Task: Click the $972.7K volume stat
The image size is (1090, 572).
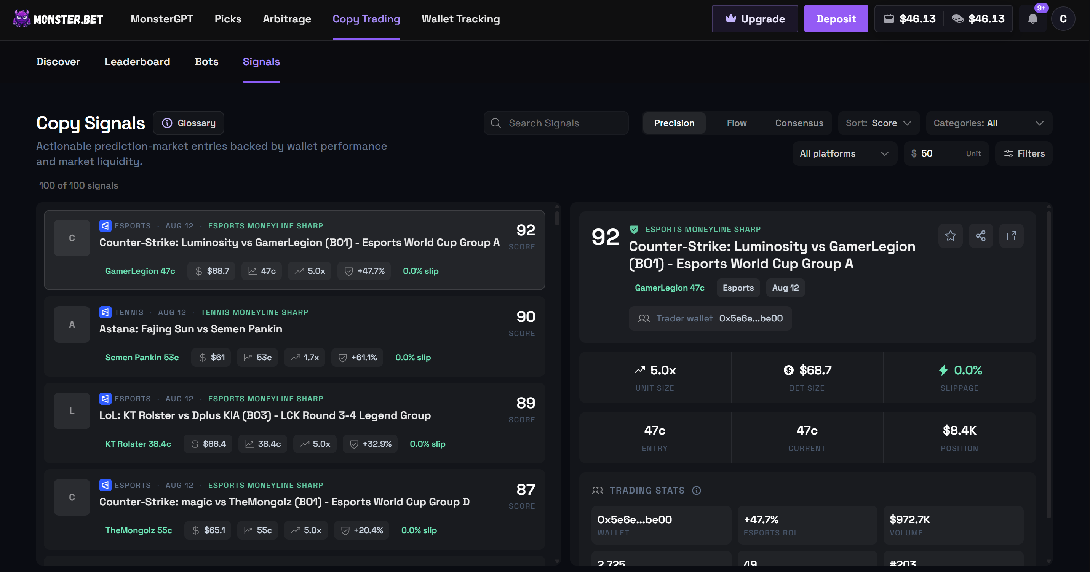Action: (x=953, y=525)
